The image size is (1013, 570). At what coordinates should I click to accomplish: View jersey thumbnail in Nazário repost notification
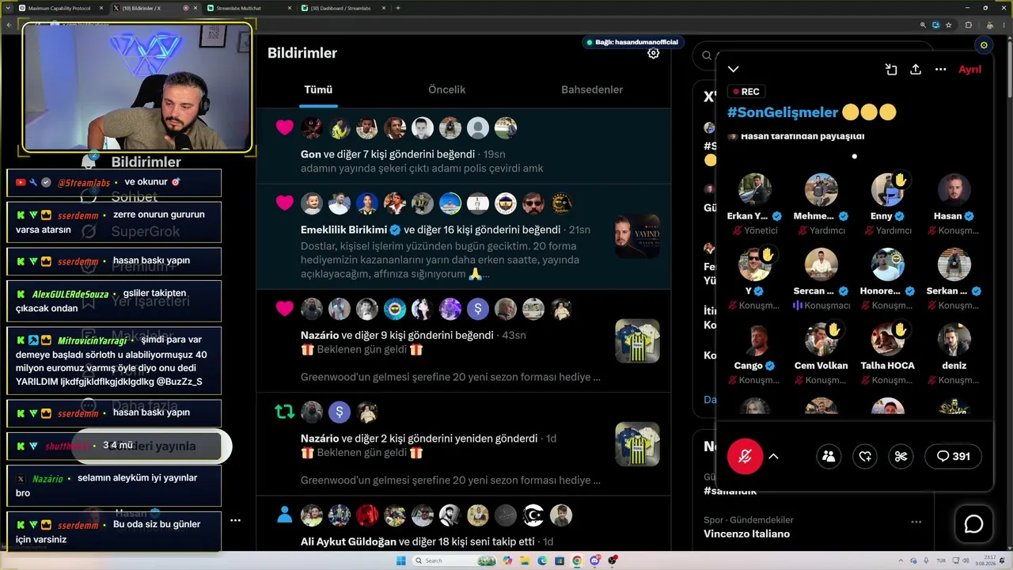(x=637, y=444)
